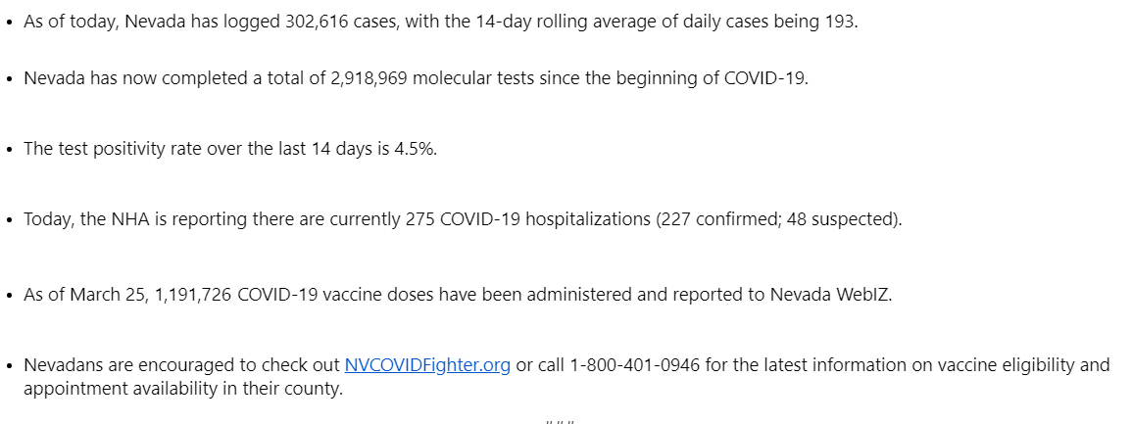Click the phrase "As of today"

[69, 22]
